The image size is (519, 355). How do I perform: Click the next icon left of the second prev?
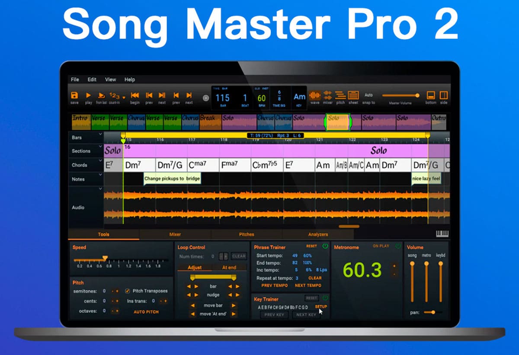click(162, 95)
